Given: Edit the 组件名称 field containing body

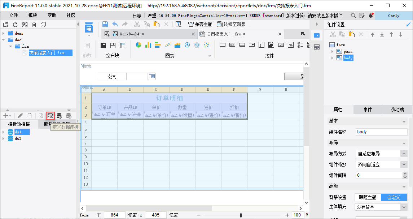Looking at the screenshot, I should click(381, 132).
